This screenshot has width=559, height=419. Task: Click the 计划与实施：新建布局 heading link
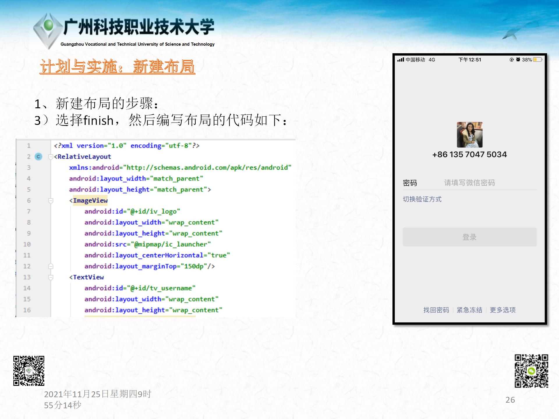117,67
